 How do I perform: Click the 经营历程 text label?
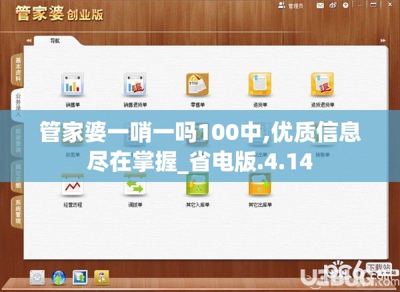(73, 205)
